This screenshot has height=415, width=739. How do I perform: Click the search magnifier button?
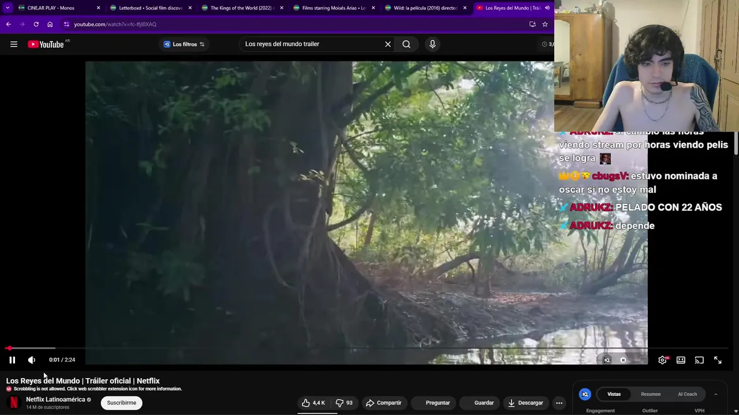pos(406,44)
